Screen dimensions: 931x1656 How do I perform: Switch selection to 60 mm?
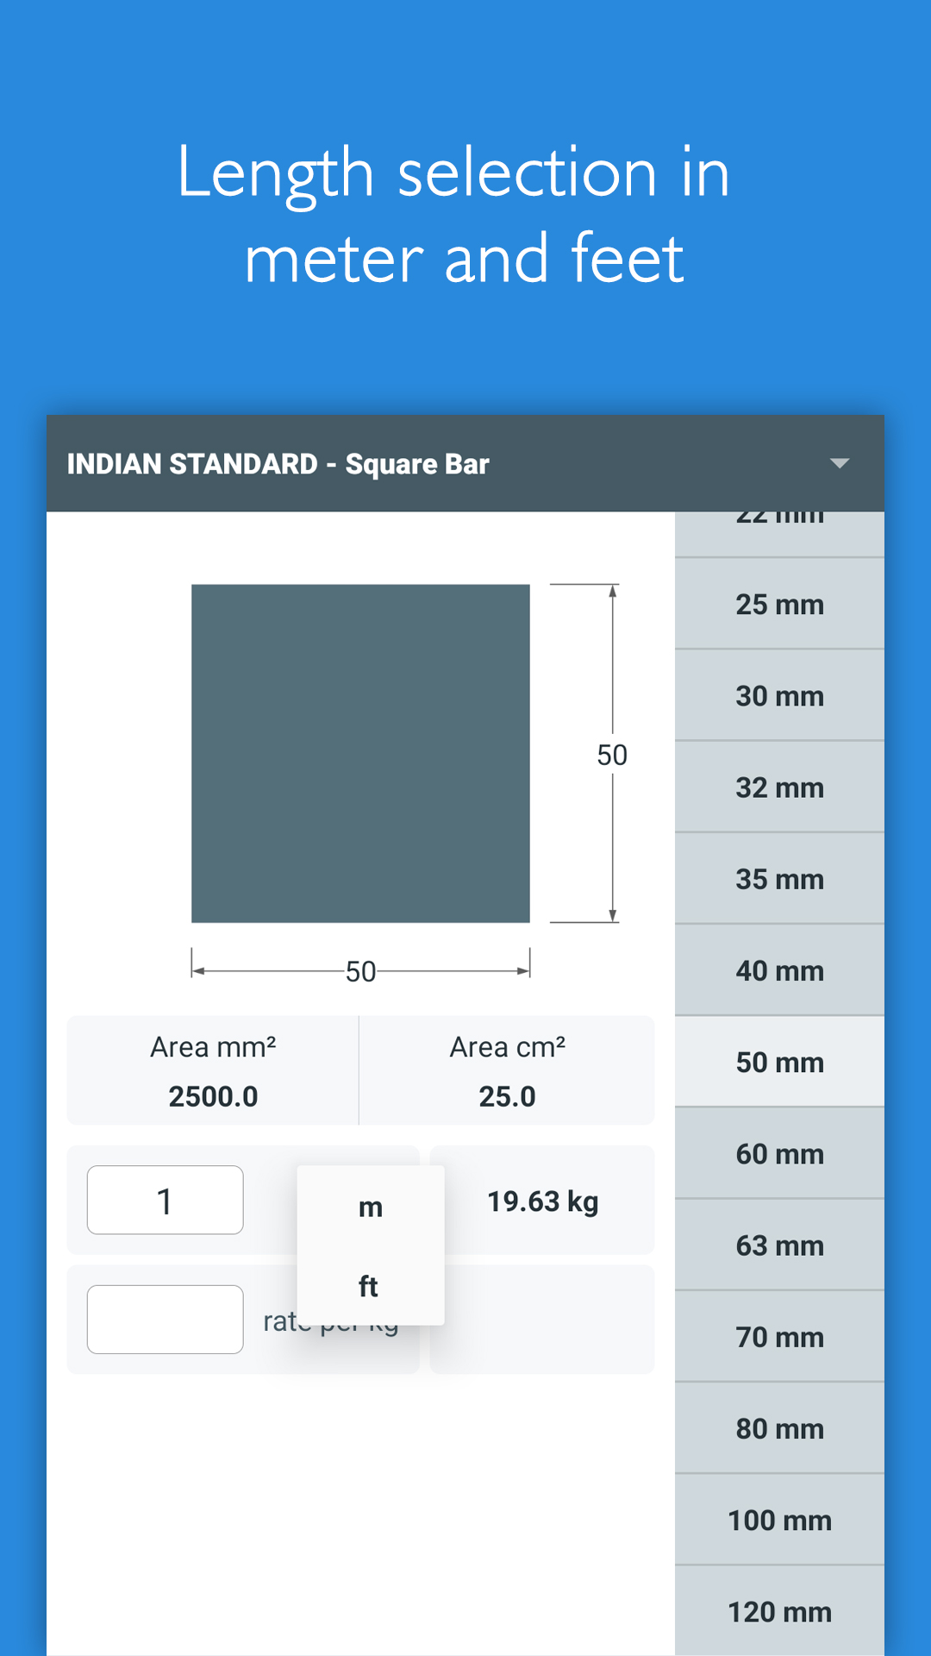(x=778, y=1153)
